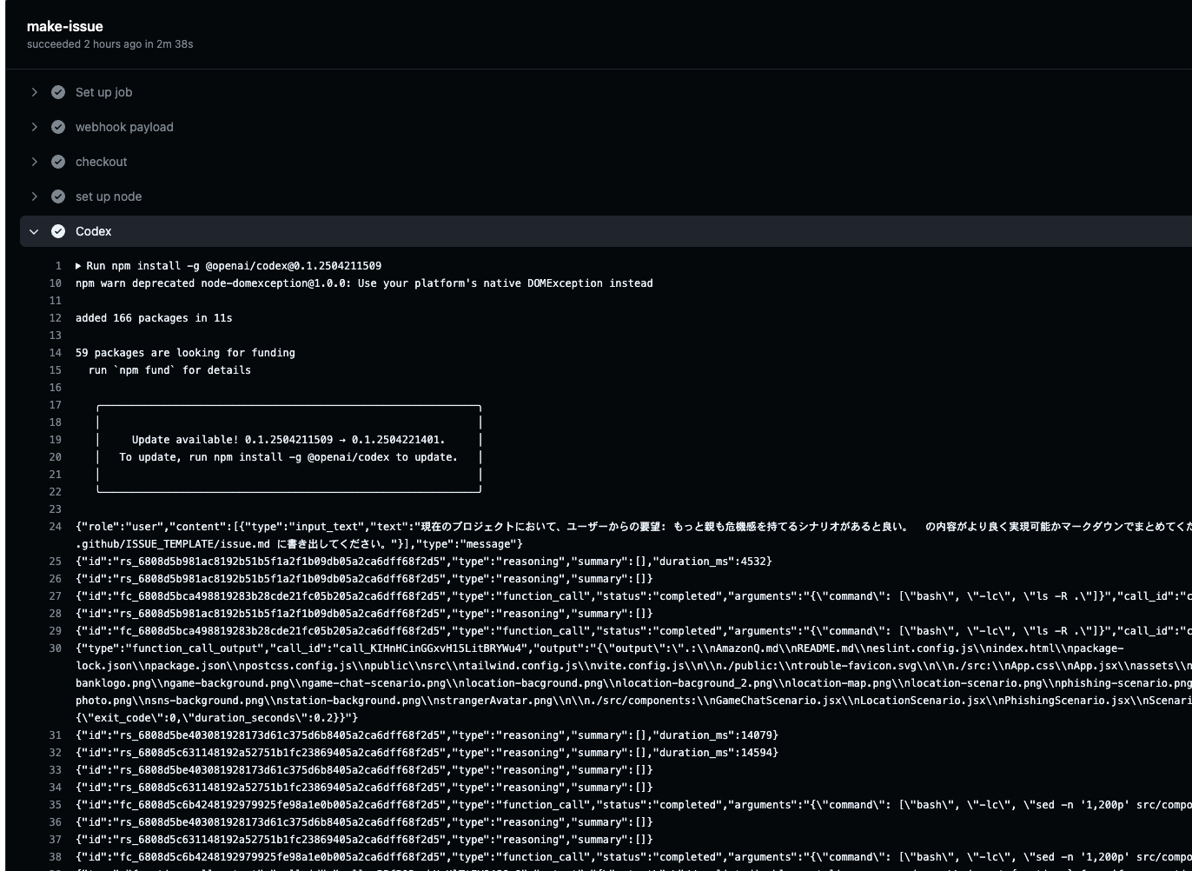
Task: Expand the set up node step
Action: pyautogui.click(x=34, y=196)
